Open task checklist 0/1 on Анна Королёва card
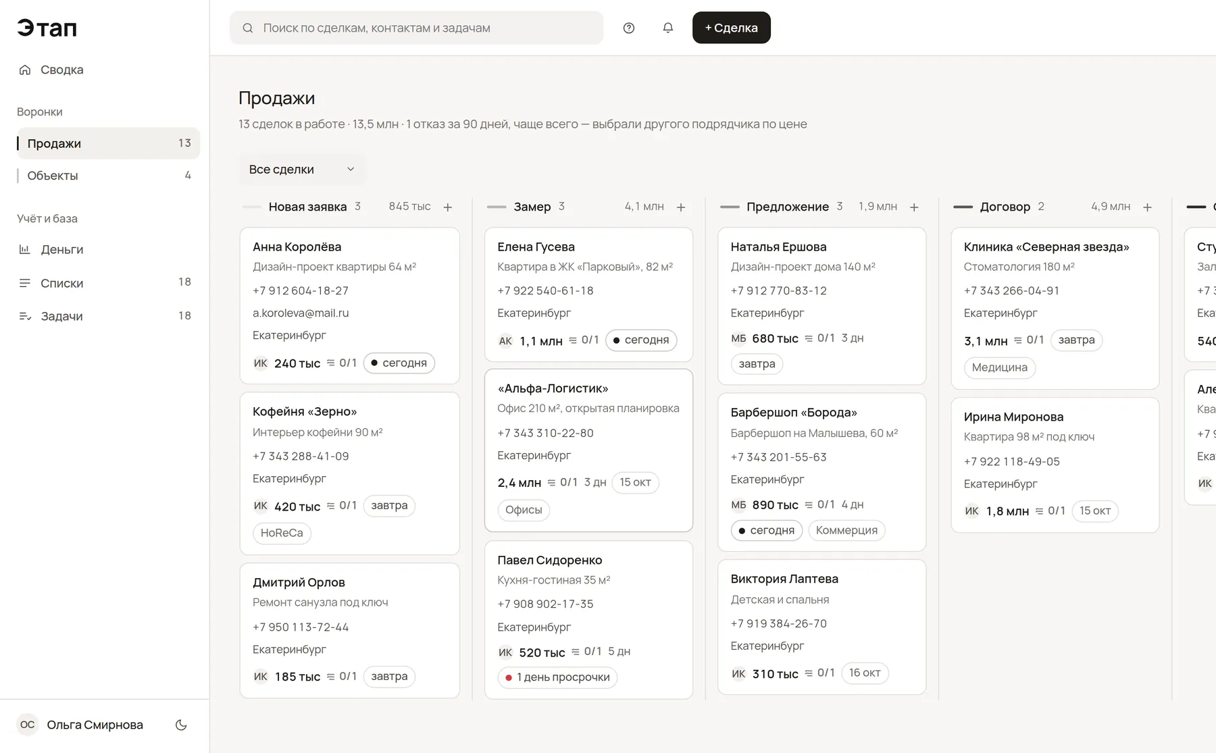 342,363
